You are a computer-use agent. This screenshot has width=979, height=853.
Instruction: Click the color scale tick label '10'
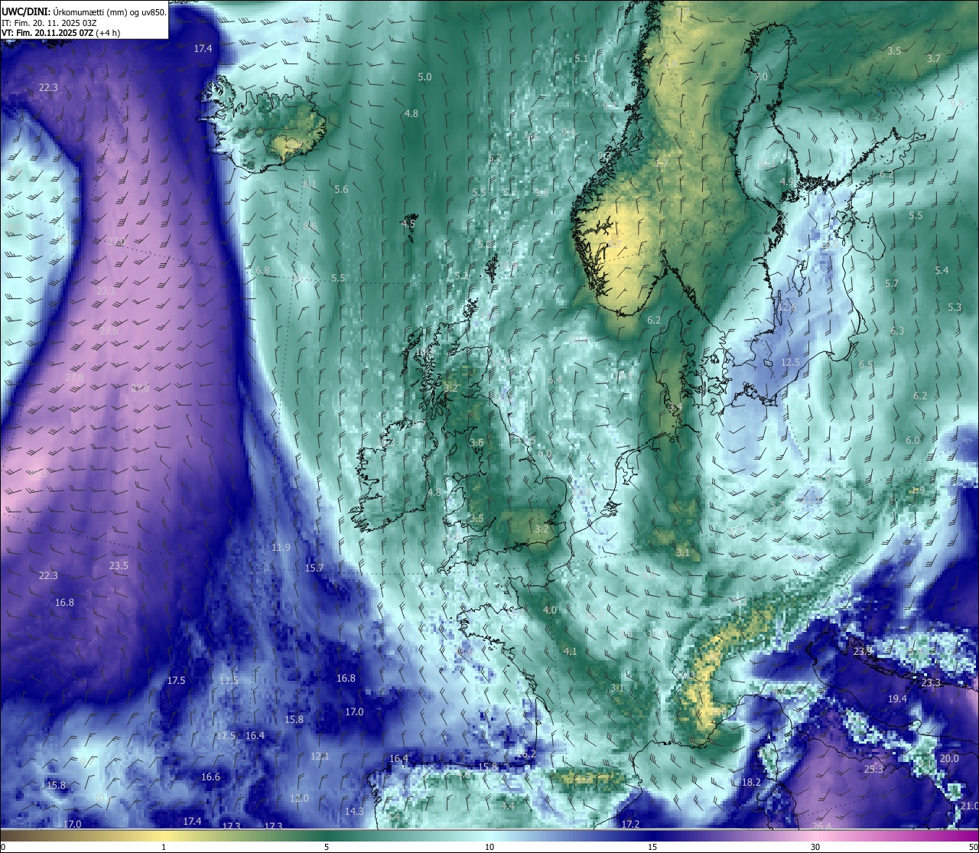click(x=489, y=846)
